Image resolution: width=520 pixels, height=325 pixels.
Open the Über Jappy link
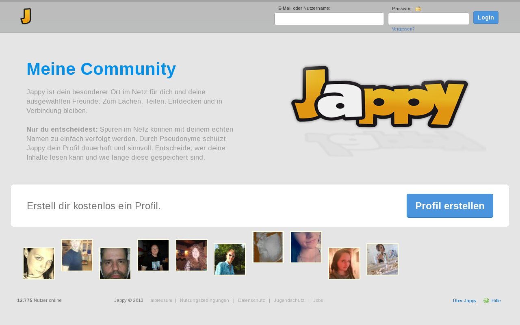coord(465,301)
